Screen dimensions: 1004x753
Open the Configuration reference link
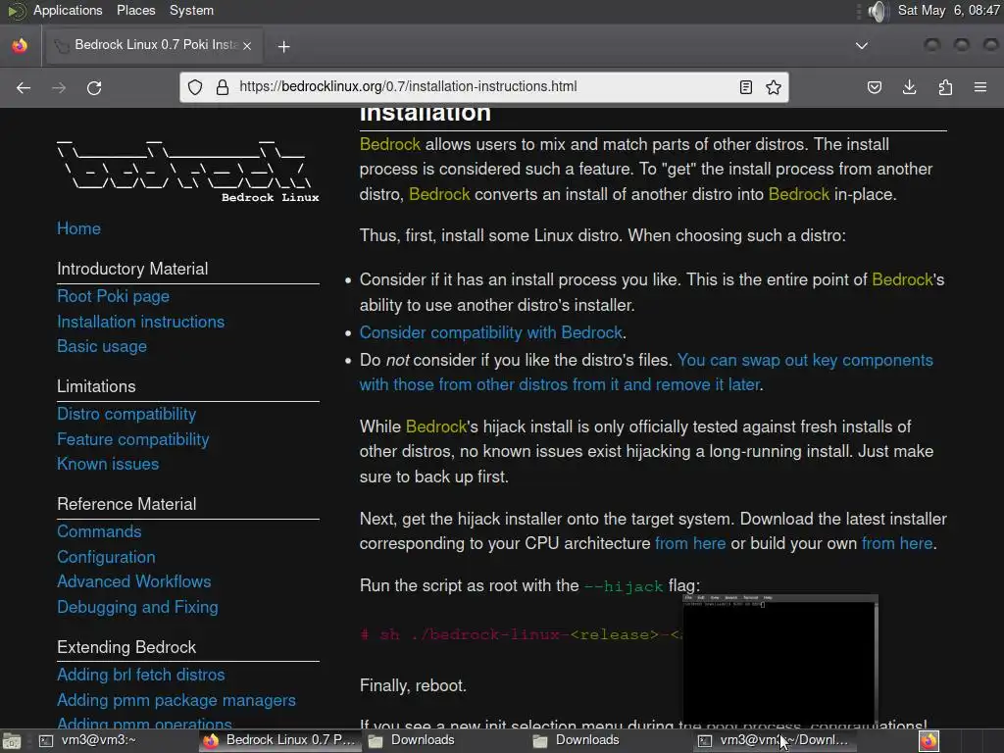[106, 557]
